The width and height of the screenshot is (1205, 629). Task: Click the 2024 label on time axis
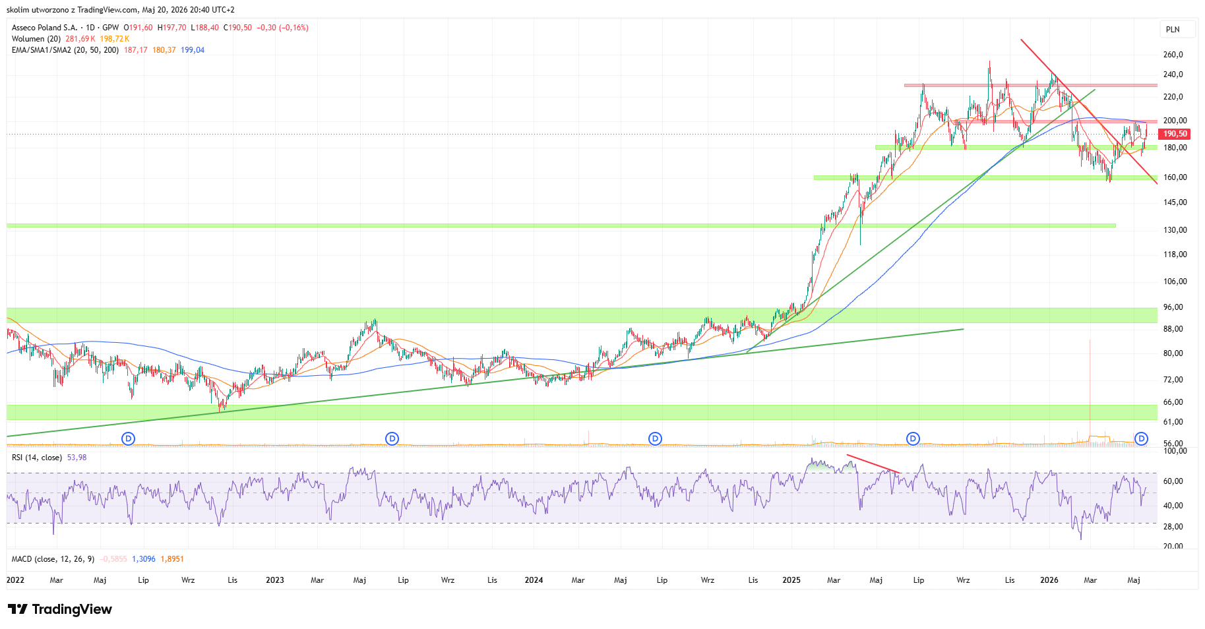pos(534,580)
